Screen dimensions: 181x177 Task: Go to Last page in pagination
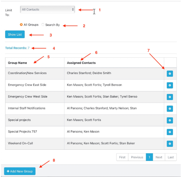171,157
